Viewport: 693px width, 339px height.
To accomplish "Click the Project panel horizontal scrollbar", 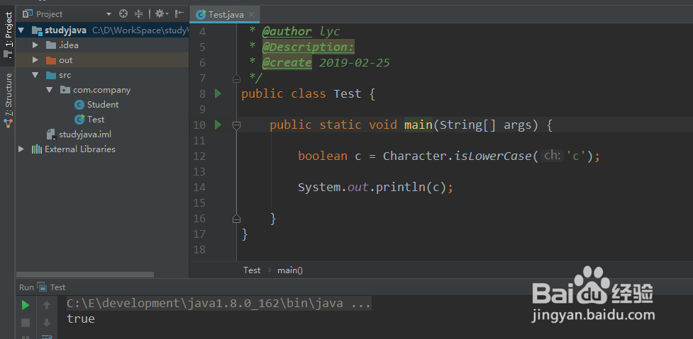I will coord(85,274).
